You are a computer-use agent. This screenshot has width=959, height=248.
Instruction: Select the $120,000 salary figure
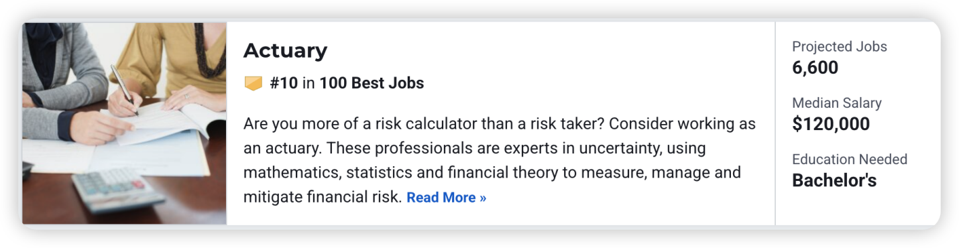[831, 124]
